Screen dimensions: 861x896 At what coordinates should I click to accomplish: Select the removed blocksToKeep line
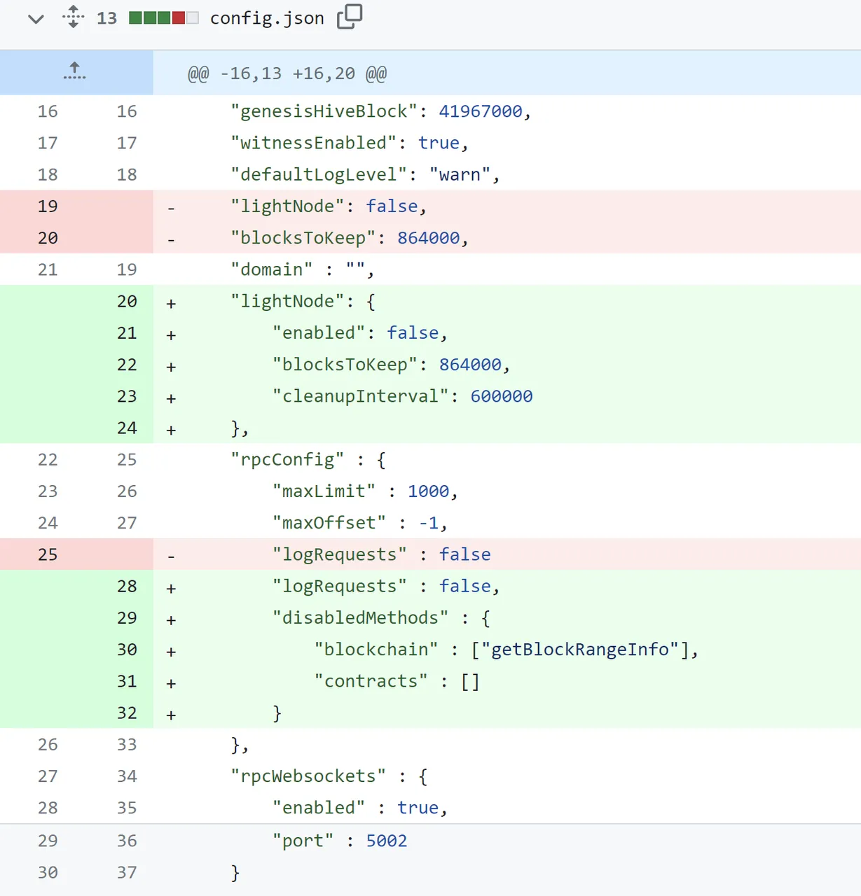[x=348, y=237]
